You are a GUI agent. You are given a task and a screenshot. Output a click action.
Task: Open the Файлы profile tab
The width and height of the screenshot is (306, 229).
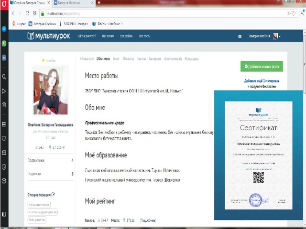128,59
